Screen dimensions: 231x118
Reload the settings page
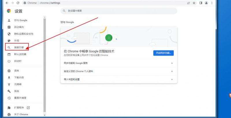(18, 3)
